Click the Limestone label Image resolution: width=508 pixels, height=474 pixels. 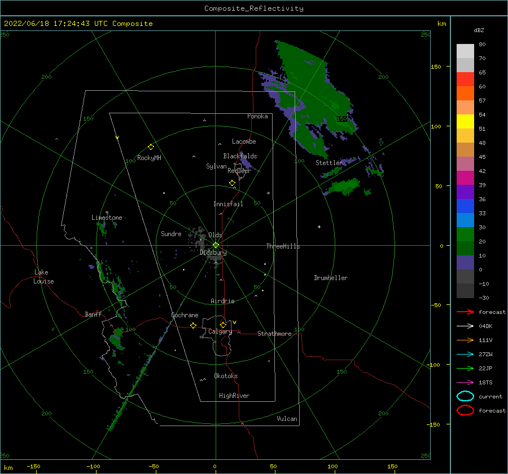pyautogui.click(x=107, y=218)
